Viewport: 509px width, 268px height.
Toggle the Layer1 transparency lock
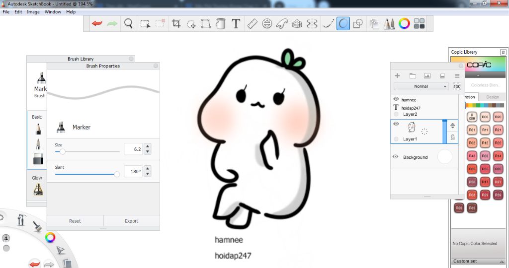click(453, 137)
